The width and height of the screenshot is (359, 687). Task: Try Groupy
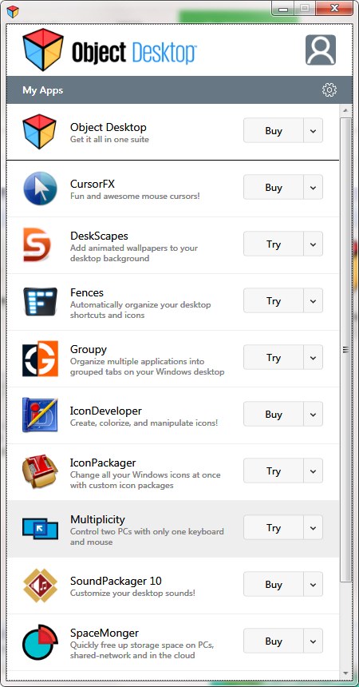274,358
